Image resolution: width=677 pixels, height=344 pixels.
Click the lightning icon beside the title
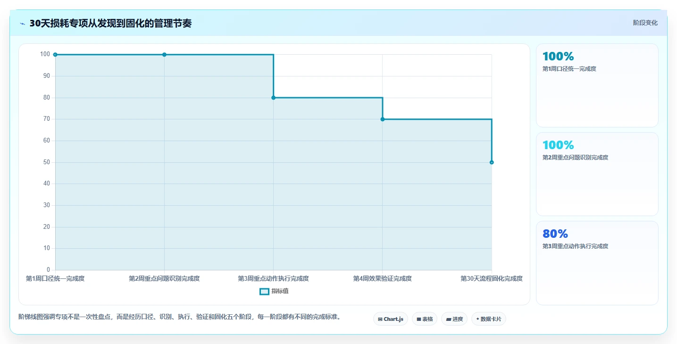(x=22, y=24)
